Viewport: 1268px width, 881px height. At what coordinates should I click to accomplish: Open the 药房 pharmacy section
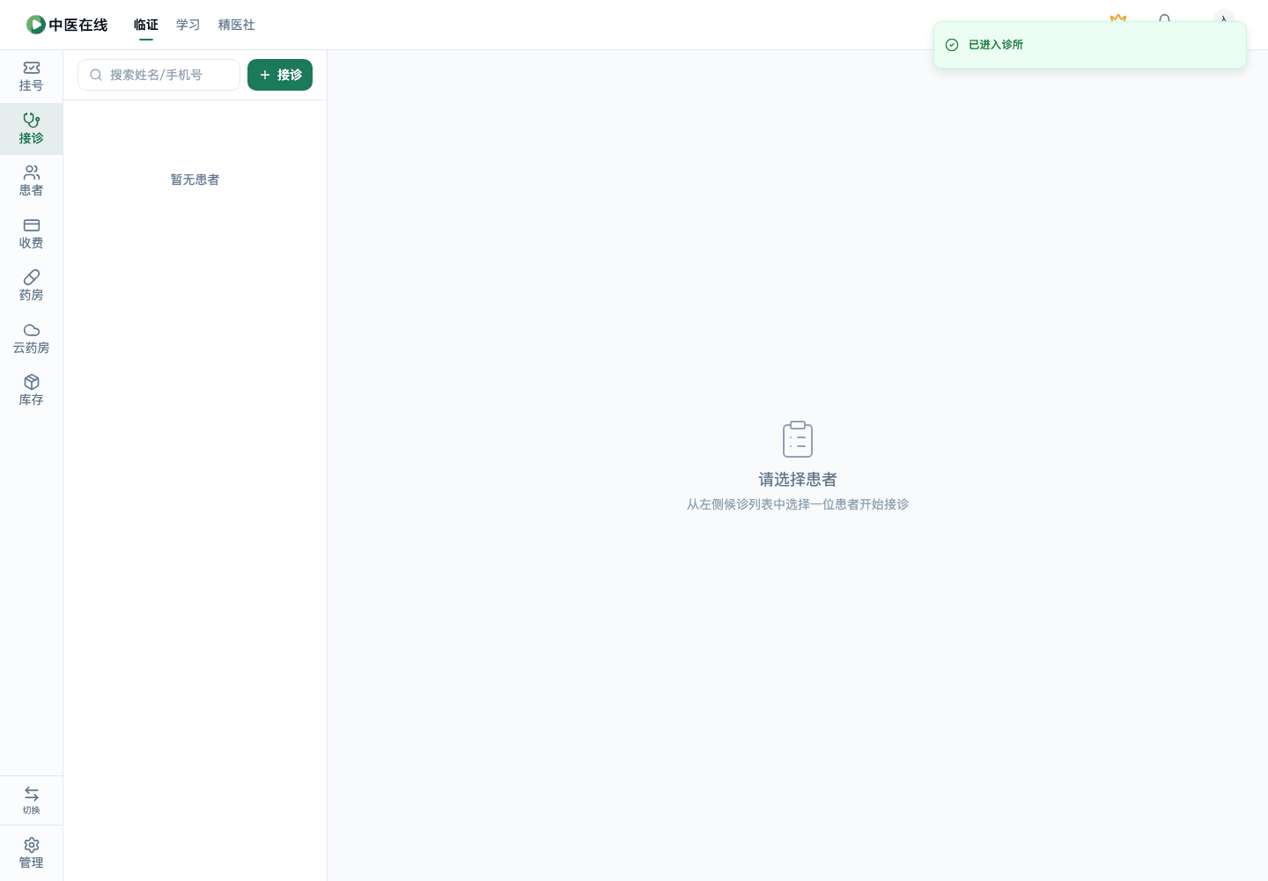(31, 286)
